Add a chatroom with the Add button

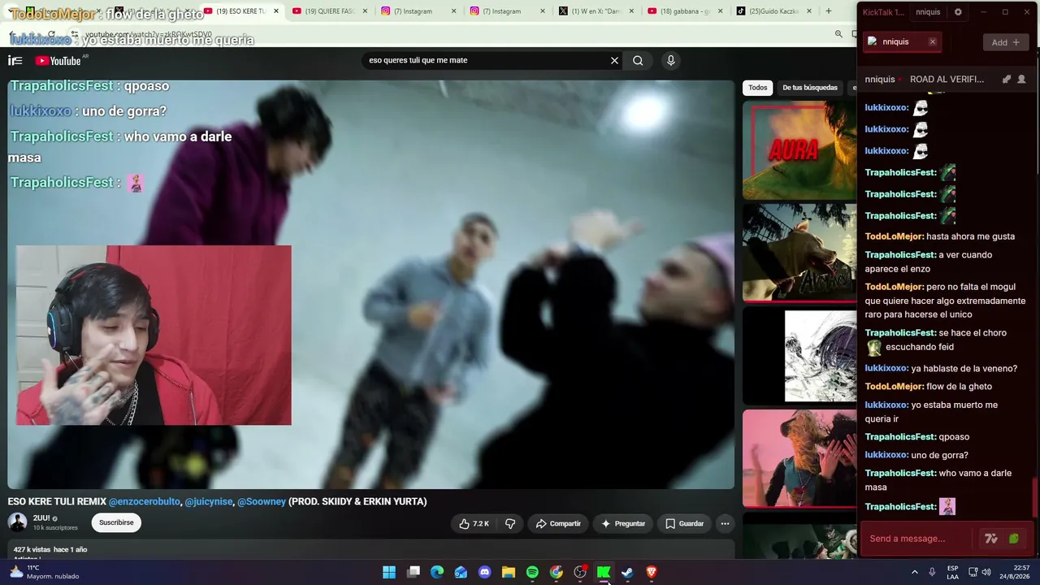coord(1006,42)
